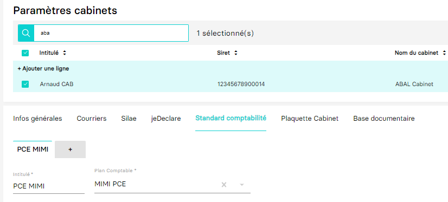Viewport: 448px width, 202px height.
Task: Sort table by Intitulé column arrows
Action: coord(65,53)
